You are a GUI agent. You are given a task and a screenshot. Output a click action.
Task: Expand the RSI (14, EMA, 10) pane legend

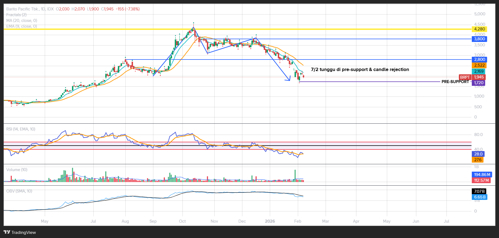(21, 129)
